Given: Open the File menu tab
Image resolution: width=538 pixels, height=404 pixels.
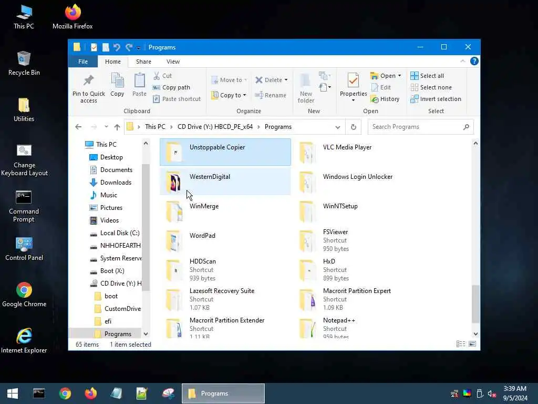Looking at the screenshot, I should coord(83,62).
